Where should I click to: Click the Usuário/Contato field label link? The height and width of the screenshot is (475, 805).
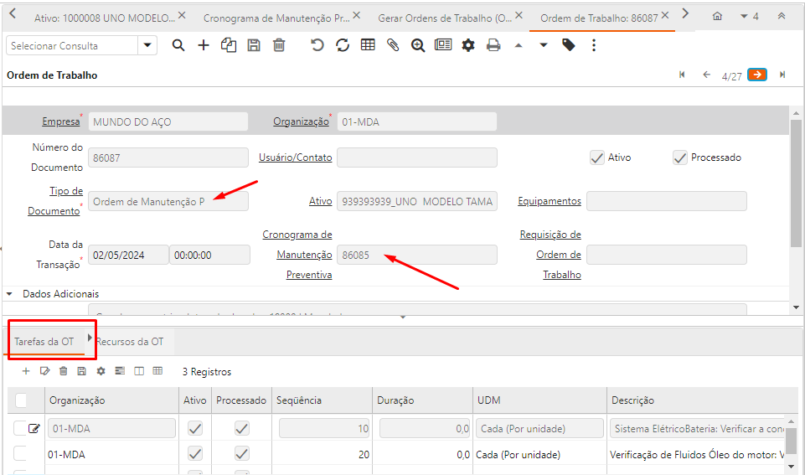coord(295,157)
